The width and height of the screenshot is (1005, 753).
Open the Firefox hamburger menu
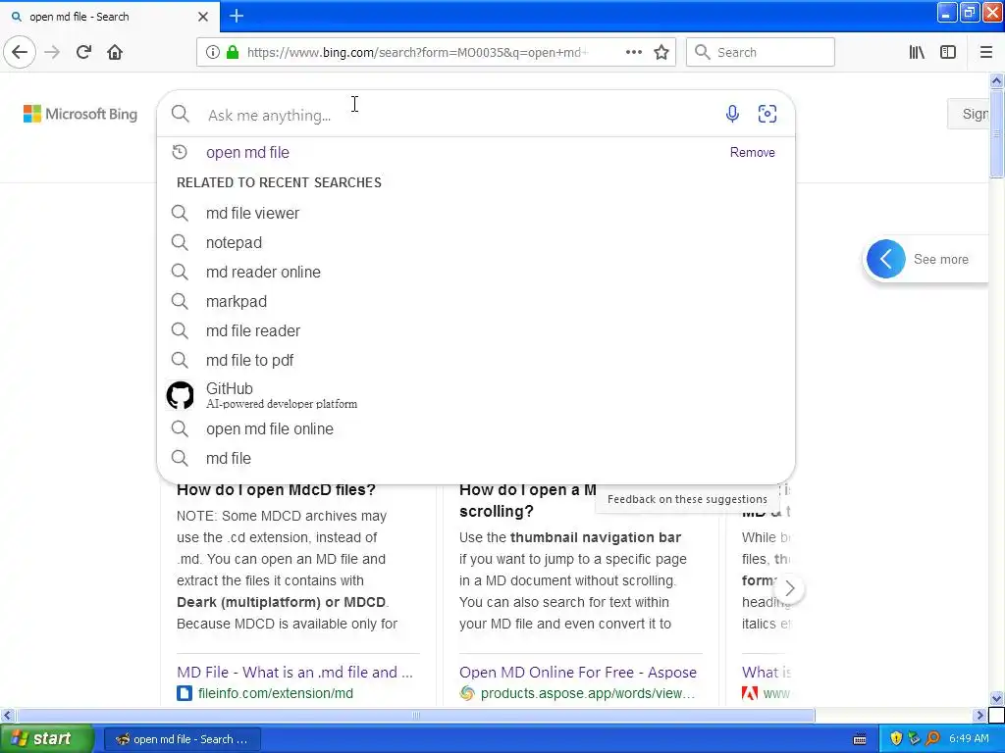click(x=985, y=52)
